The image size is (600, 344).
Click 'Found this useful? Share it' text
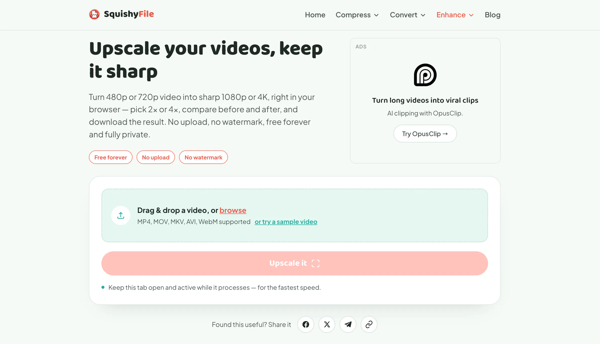tap(251, 324)
